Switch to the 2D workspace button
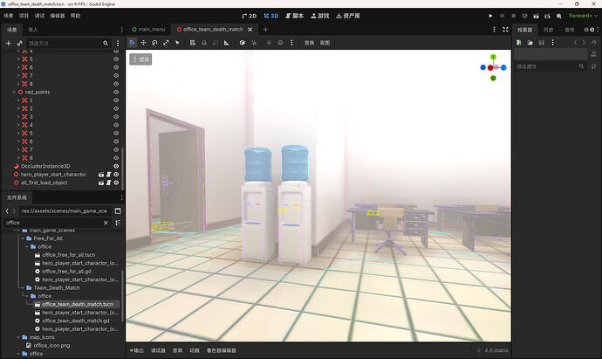The height and width of the screenshot is (359, 602). 249,16
